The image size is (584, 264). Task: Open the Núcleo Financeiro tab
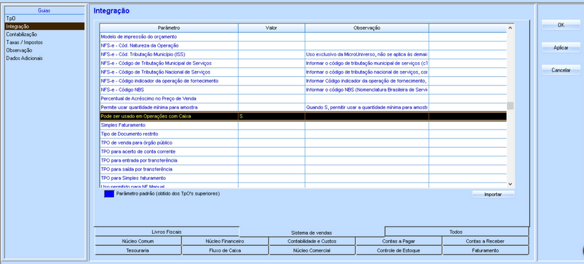point(225,241)
